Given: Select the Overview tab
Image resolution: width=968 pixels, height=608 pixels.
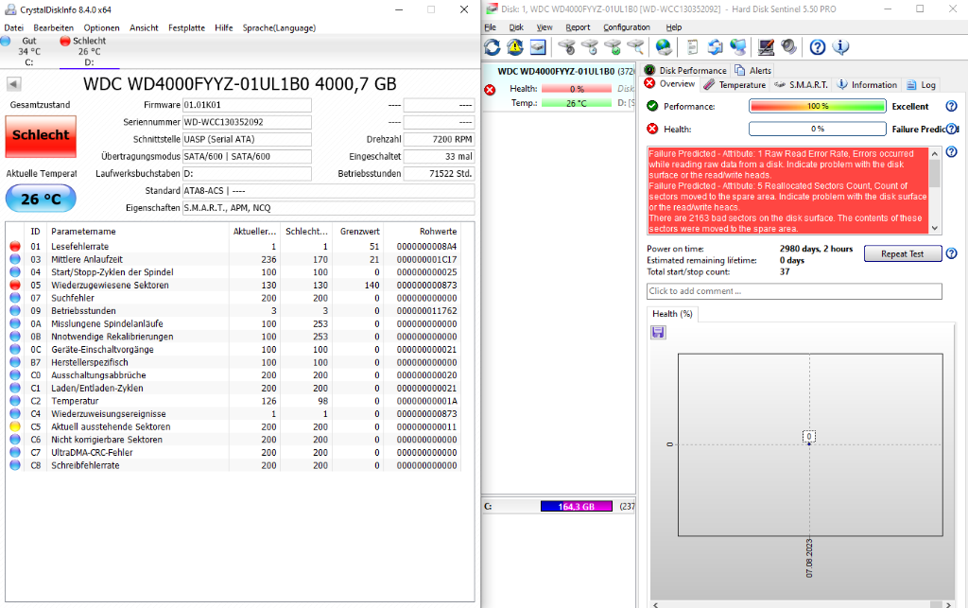Looking at the screenshot, I should click(670, 84).
